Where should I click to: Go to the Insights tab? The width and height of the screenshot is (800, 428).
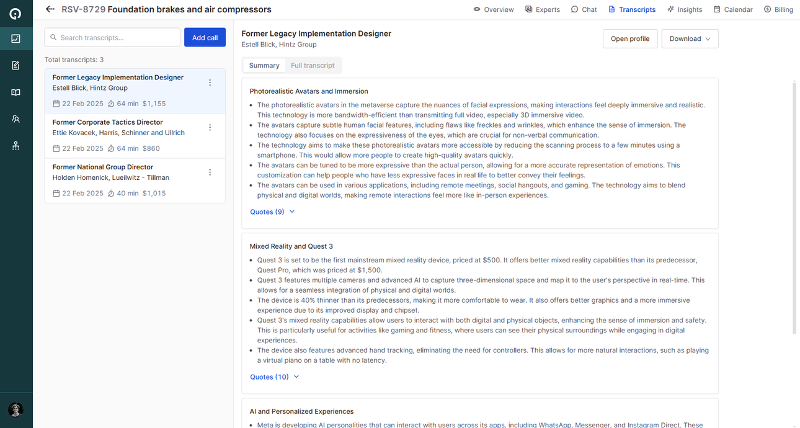pyautogui.click(x=685, y=9)
